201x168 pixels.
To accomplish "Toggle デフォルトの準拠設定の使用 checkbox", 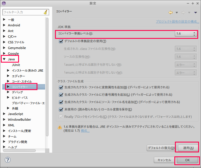I will click(x=61, y=41).
